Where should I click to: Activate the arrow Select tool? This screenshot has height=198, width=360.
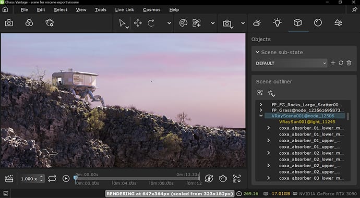coord(123,23)
